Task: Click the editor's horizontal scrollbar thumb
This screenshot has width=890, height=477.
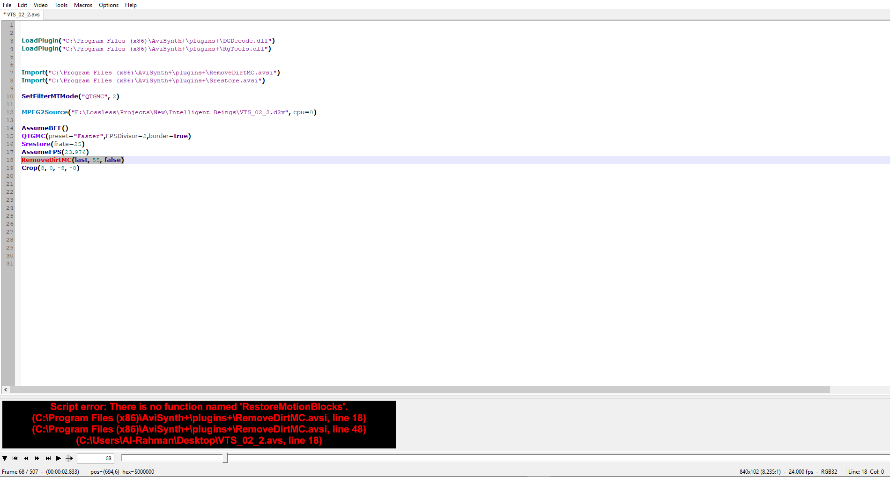Action: coord(420,389)
